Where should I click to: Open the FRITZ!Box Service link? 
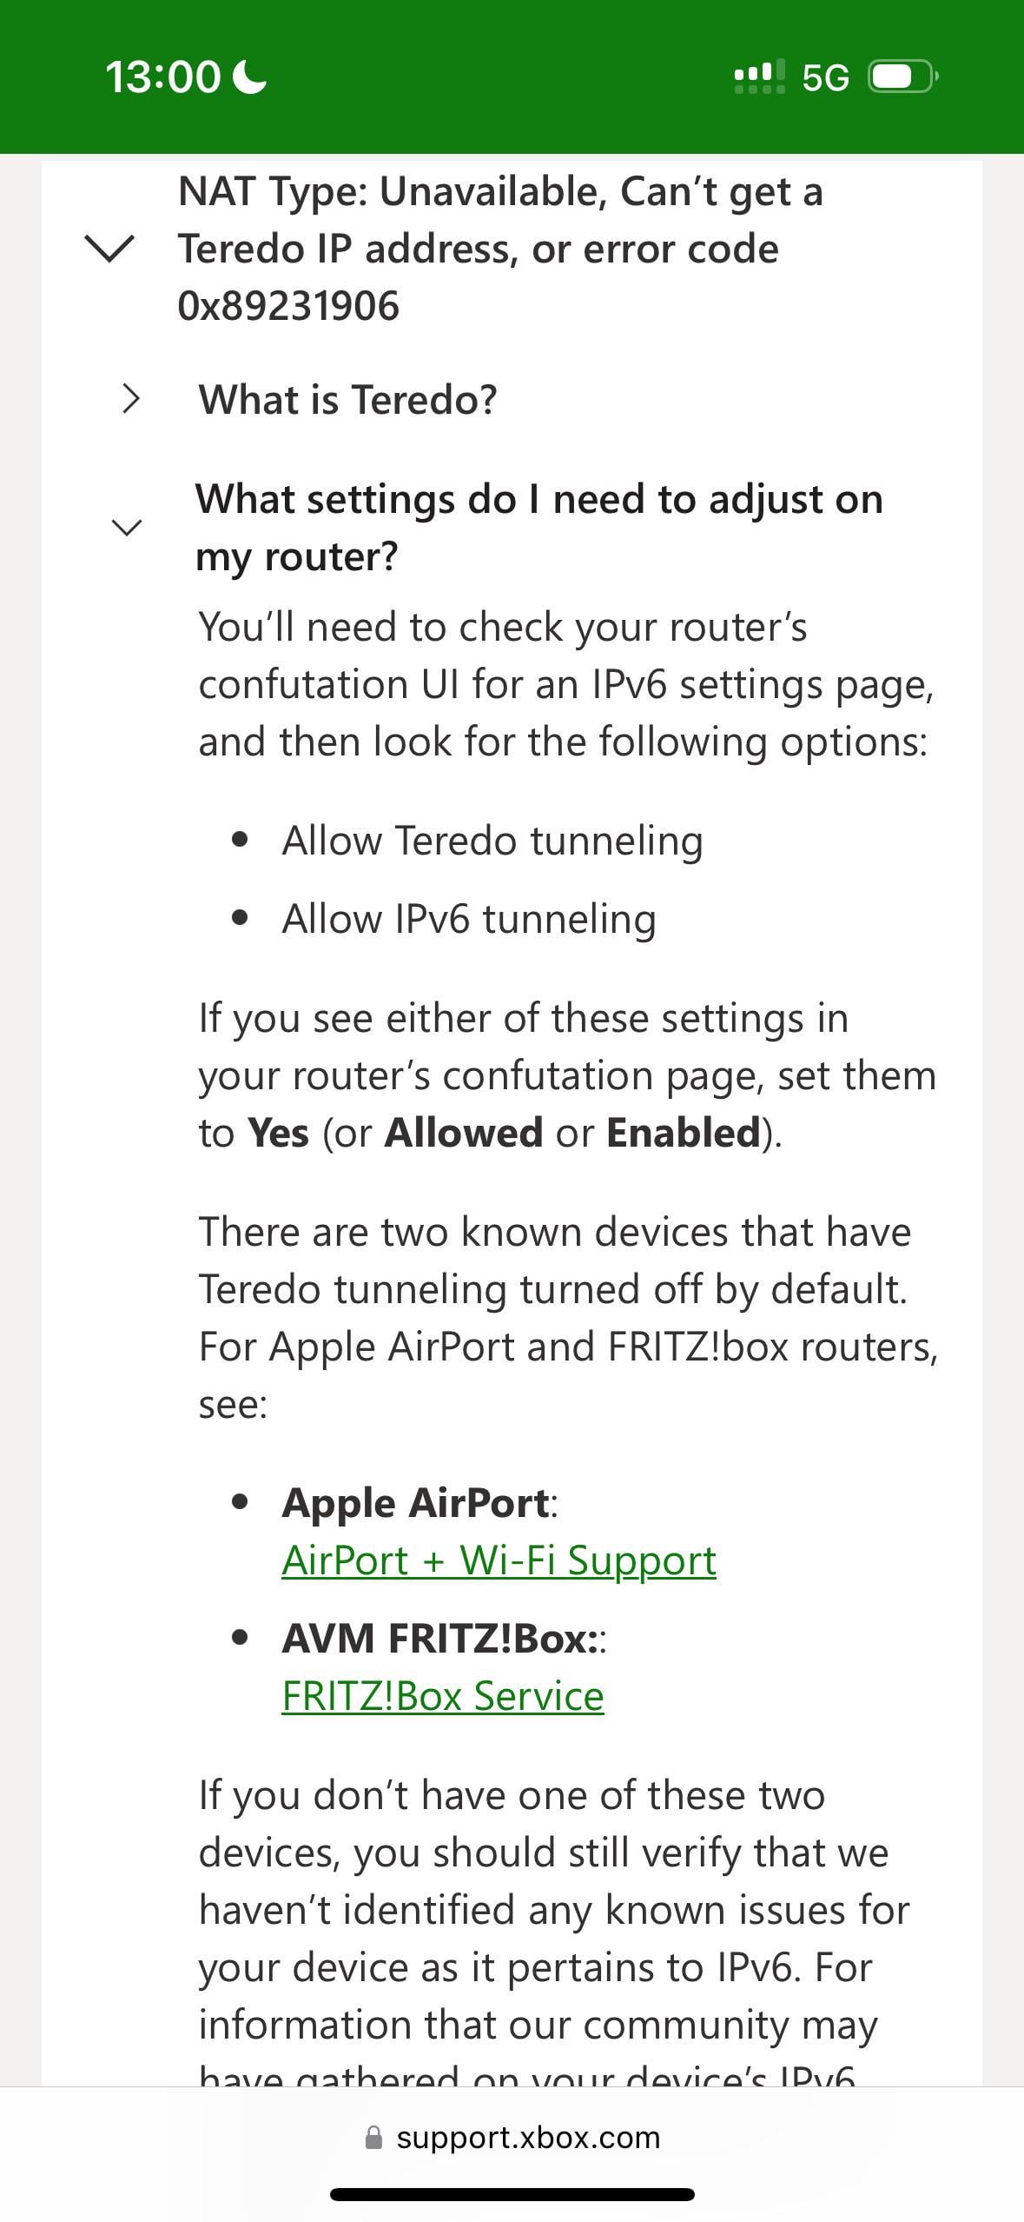point(442,1695)
